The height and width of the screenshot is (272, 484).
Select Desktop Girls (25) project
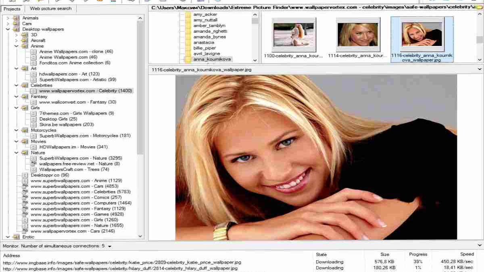click(58, 119)
